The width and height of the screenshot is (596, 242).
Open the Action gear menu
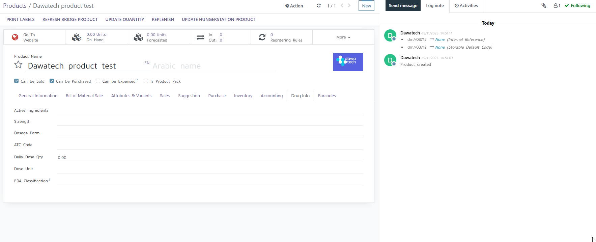click(x=294, y=6)
